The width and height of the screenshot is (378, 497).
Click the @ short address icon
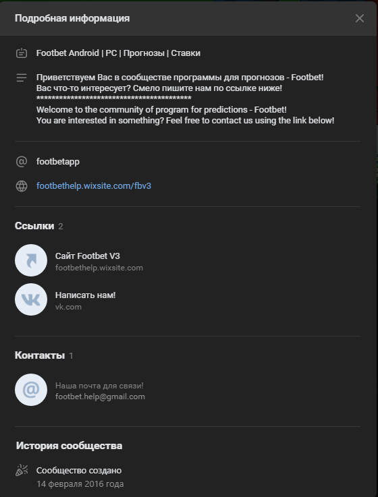(x=22, y=162)
